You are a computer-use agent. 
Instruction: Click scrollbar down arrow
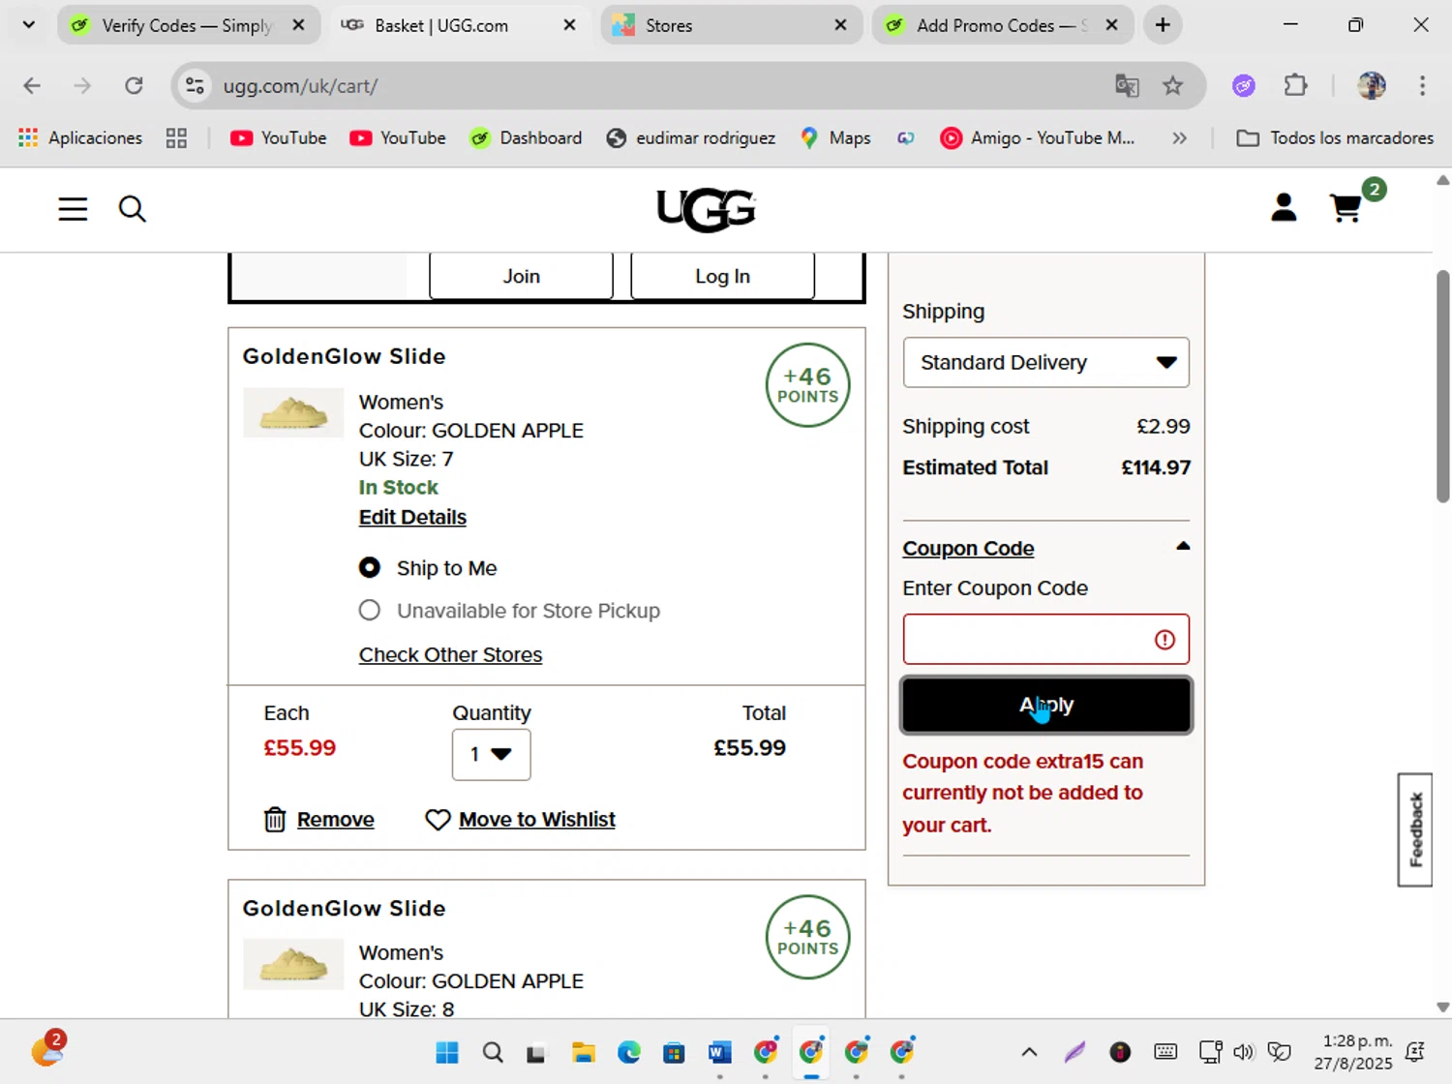click(x=1442, y=1008)
